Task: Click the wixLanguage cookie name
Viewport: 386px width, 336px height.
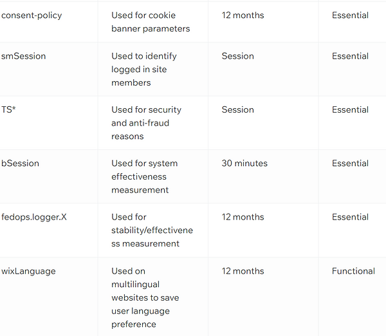Action: click(28, 271)
